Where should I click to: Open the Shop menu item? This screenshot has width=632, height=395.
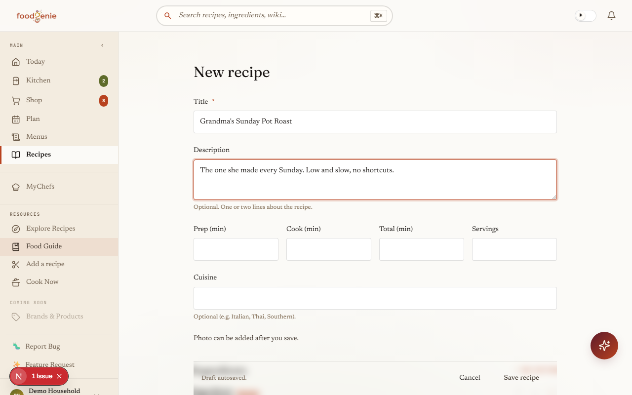[x=59, y=100]
